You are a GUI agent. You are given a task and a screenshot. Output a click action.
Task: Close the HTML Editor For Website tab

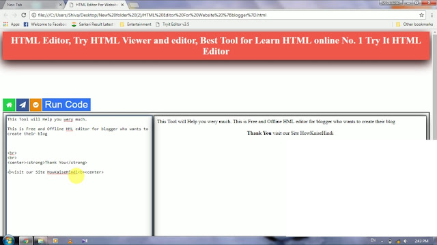coord(122,5)
